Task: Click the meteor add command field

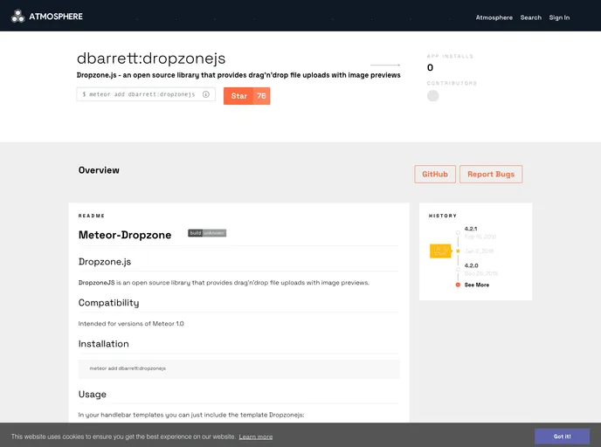Action: (140, 94)
